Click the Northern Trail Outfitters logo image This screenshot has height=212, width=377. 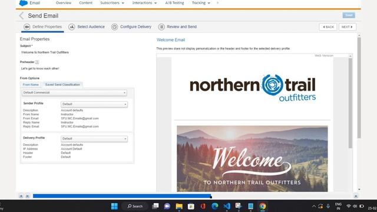(x=253, y=88)
